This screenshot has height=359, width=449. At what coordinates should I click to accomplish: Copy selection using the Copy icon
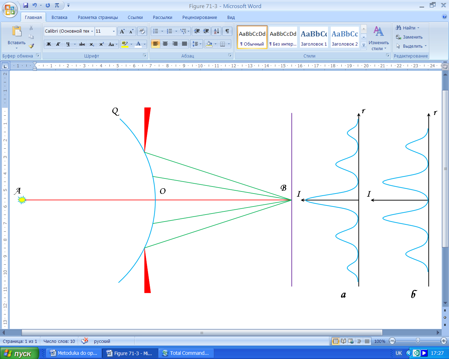[31, 37]
